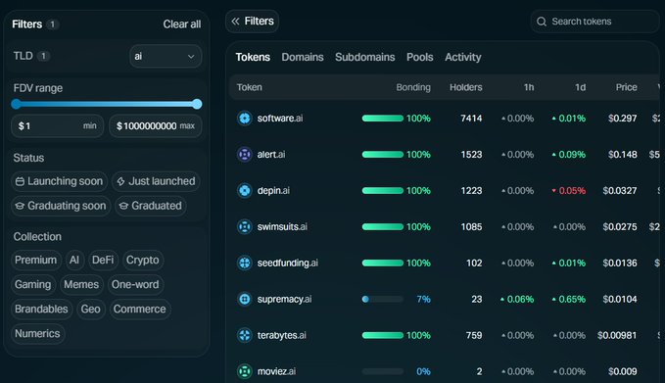Open the TLD dropdown showing ai
This screenshot has height=383, width=665.
[166, 56]
